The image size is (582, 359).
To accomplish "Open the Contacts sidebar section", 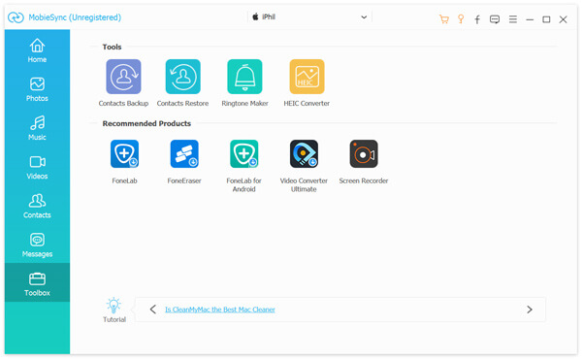I will pos(37,207).
